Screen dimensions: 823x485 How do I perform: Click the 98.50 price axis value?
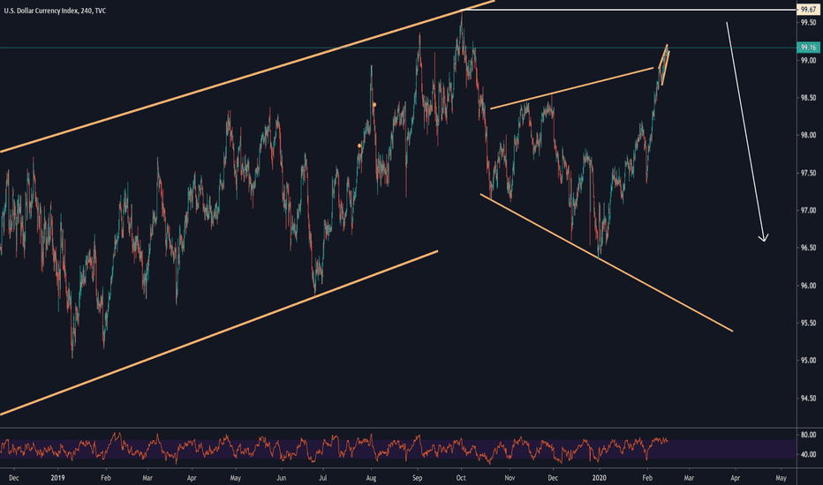[x=808, y=98]
